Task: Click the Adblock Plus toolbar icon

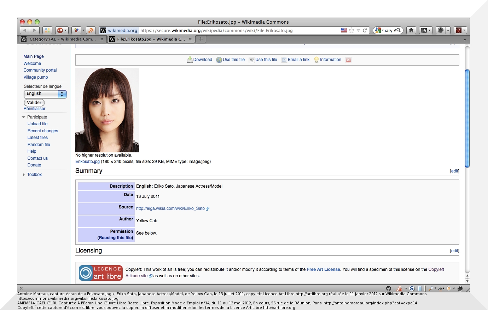Action: [60, 30]
